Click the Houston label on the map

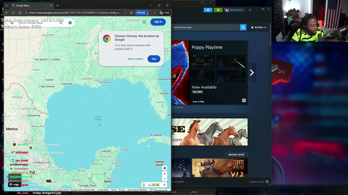pyautogui.click(x=67, y=84)
